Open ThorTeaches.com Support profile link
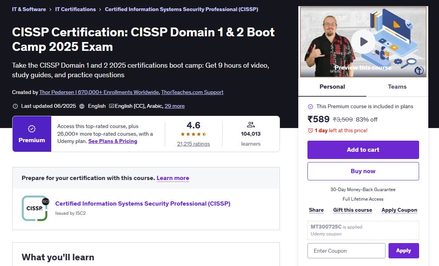 tap(192, 92)
